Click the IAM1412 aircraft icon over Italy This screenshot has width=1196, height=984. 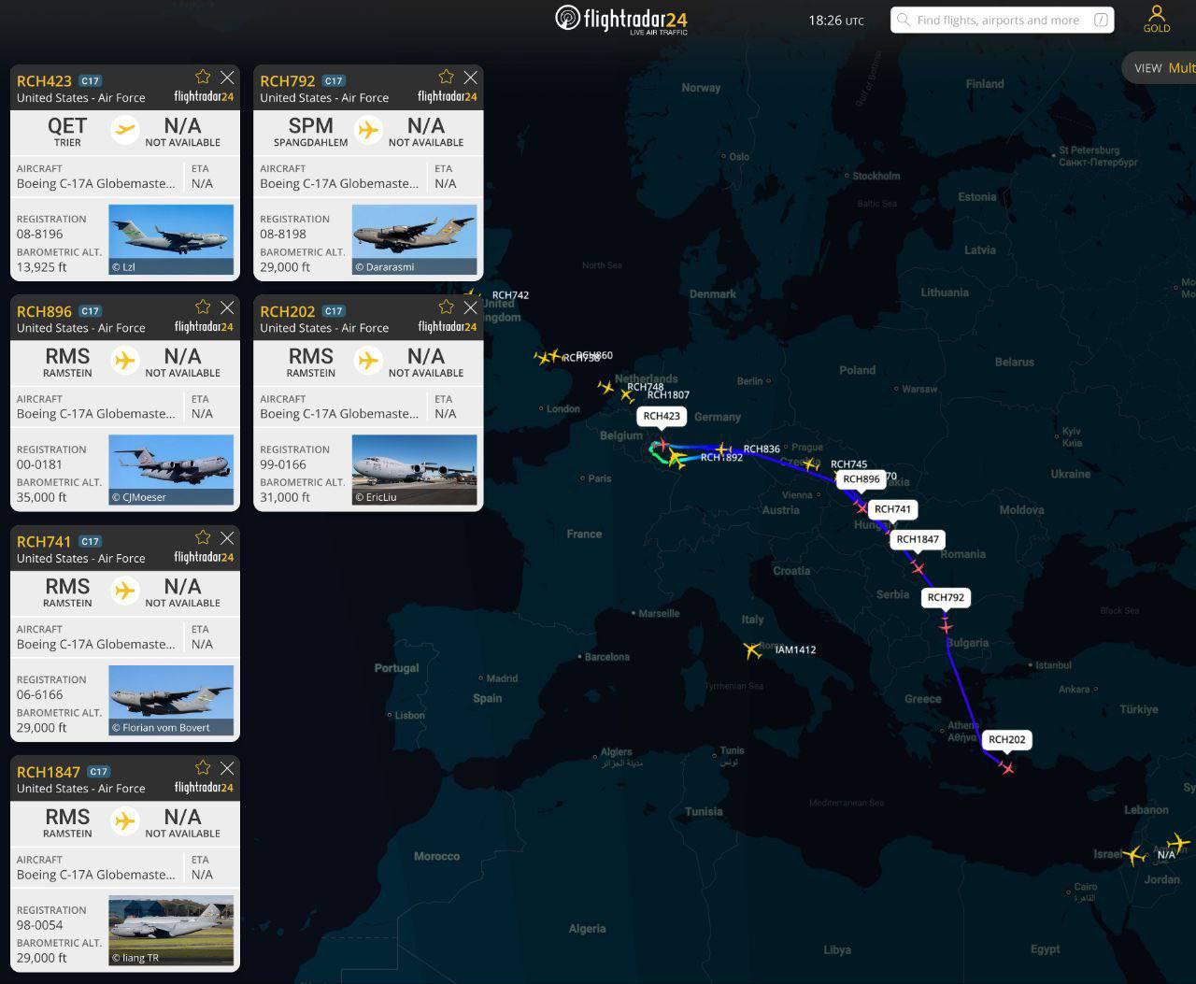(x=752, y=649)
